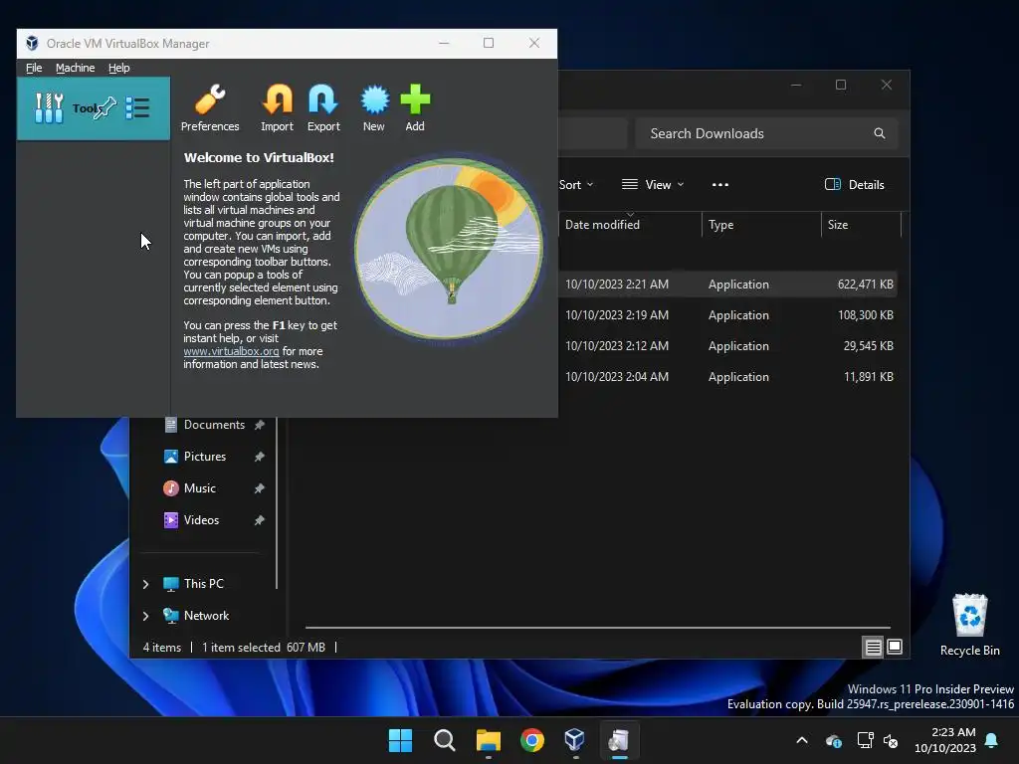Image resolution: width=1019 pixels, height=764 pixels.
Task: Switch to VirtualBox from the taskbar
Action: [575, 740]
